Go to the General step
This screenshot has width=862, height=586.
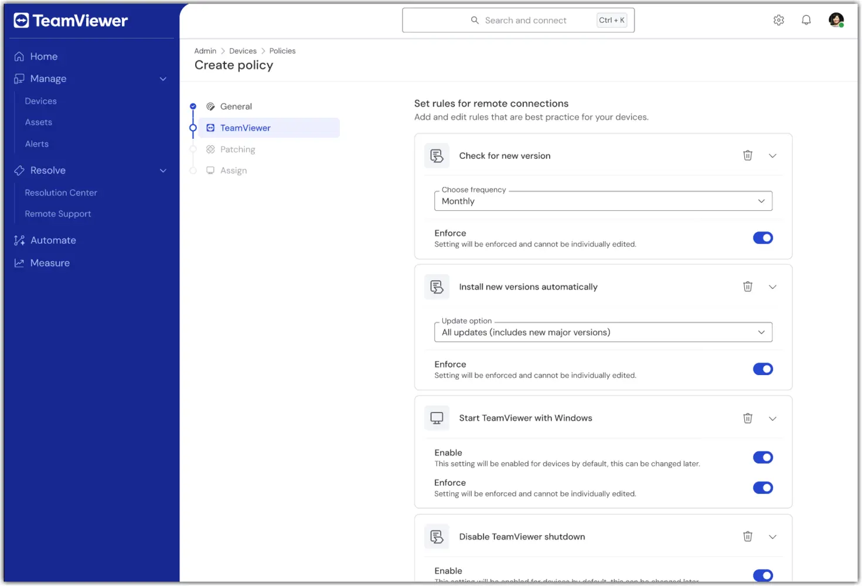[236, 107]
